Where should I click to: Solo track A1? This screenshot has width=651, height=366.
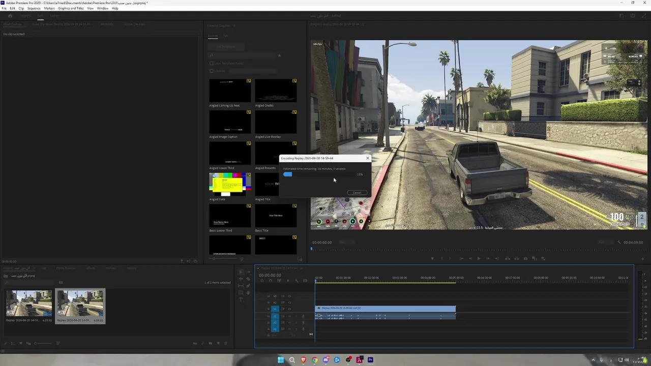(296, 316)
